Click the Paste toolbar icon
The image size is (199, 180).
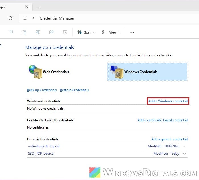[24, 32]
